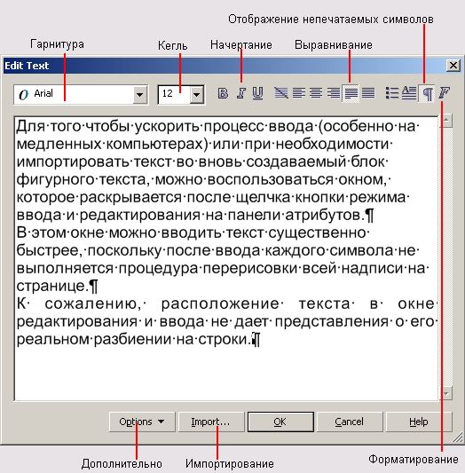The width and height of the screenshot is (465, 473).
Task: Apply force justify alignment
Action: point(368,93)
